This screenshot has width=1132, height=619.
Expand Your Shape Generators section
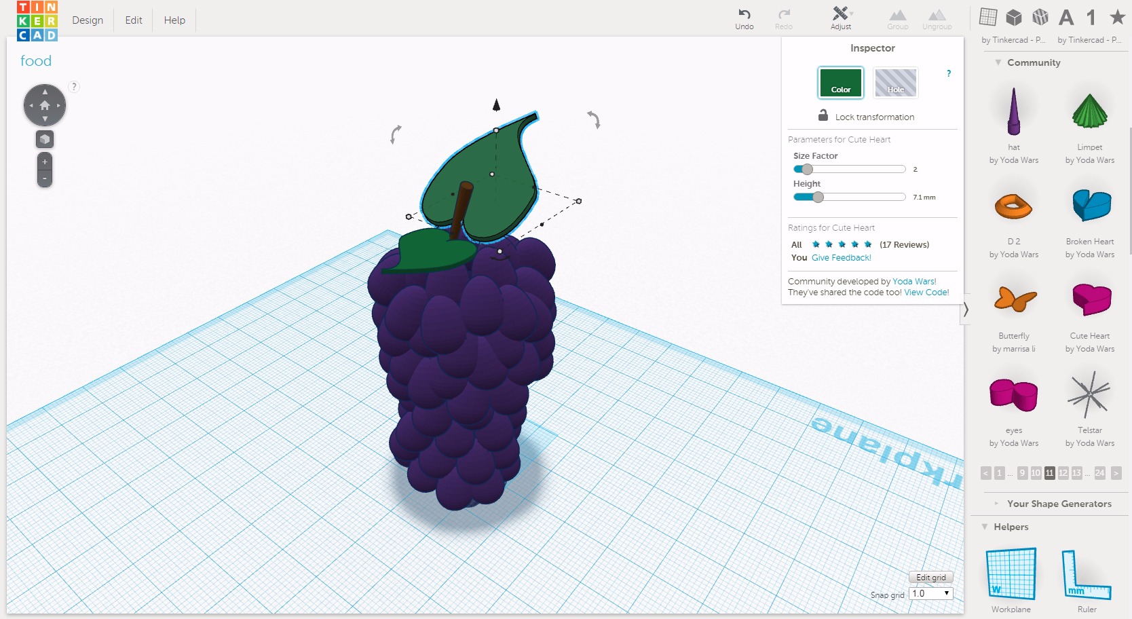pyautogui.click(x=996, y=504)
